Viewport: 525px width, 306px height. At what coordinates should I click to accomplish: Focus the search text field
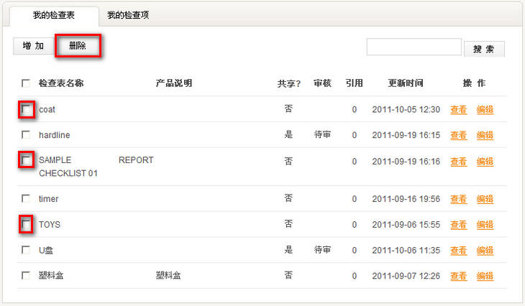414,47
